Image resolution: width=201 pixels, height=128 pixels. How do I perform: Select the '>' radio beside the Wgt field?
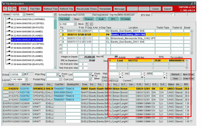[120, 73]
